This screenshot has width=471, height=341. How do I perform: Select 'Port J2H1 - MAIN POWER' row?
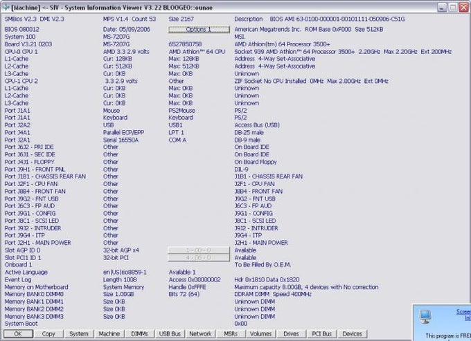[x=37, y=243]
